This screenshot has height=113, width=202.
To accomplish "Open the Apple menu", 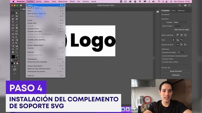I will 13,2.
